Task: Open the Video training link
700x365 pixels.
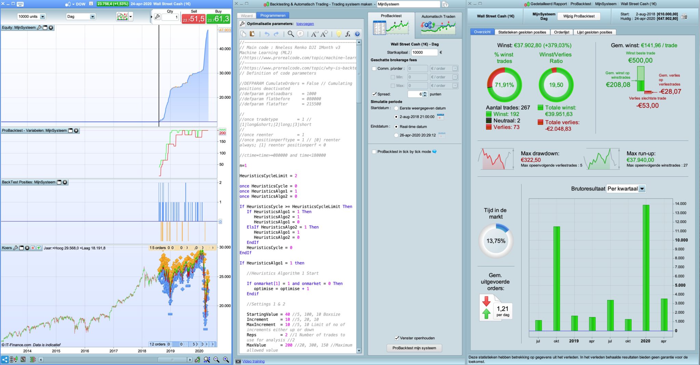Action: (x=253, y=361)
